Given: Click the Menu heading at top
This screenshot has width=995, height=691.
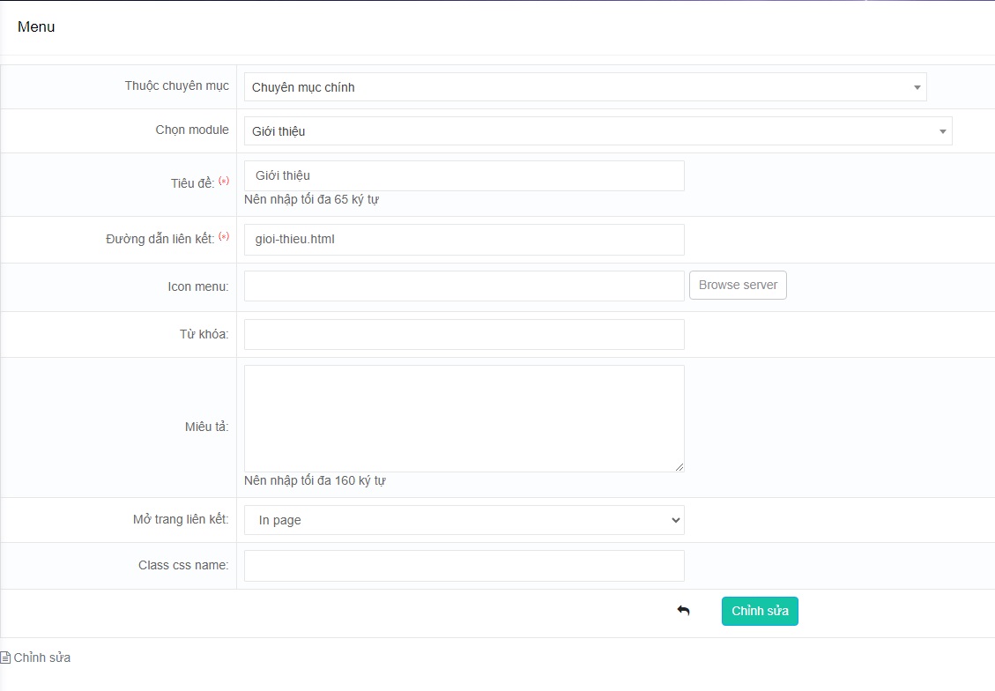Looking at the screenshot, I should [36, 27].
